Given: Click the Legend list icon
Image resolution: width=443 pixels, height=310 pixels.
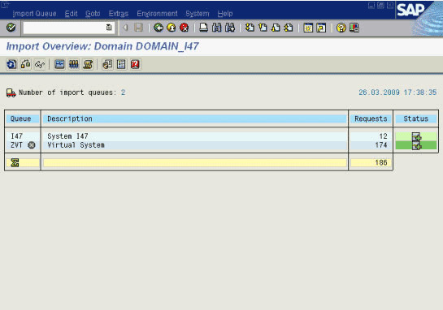Looking at the screenshot, I should pyautogui.click(x=121, y=64).
